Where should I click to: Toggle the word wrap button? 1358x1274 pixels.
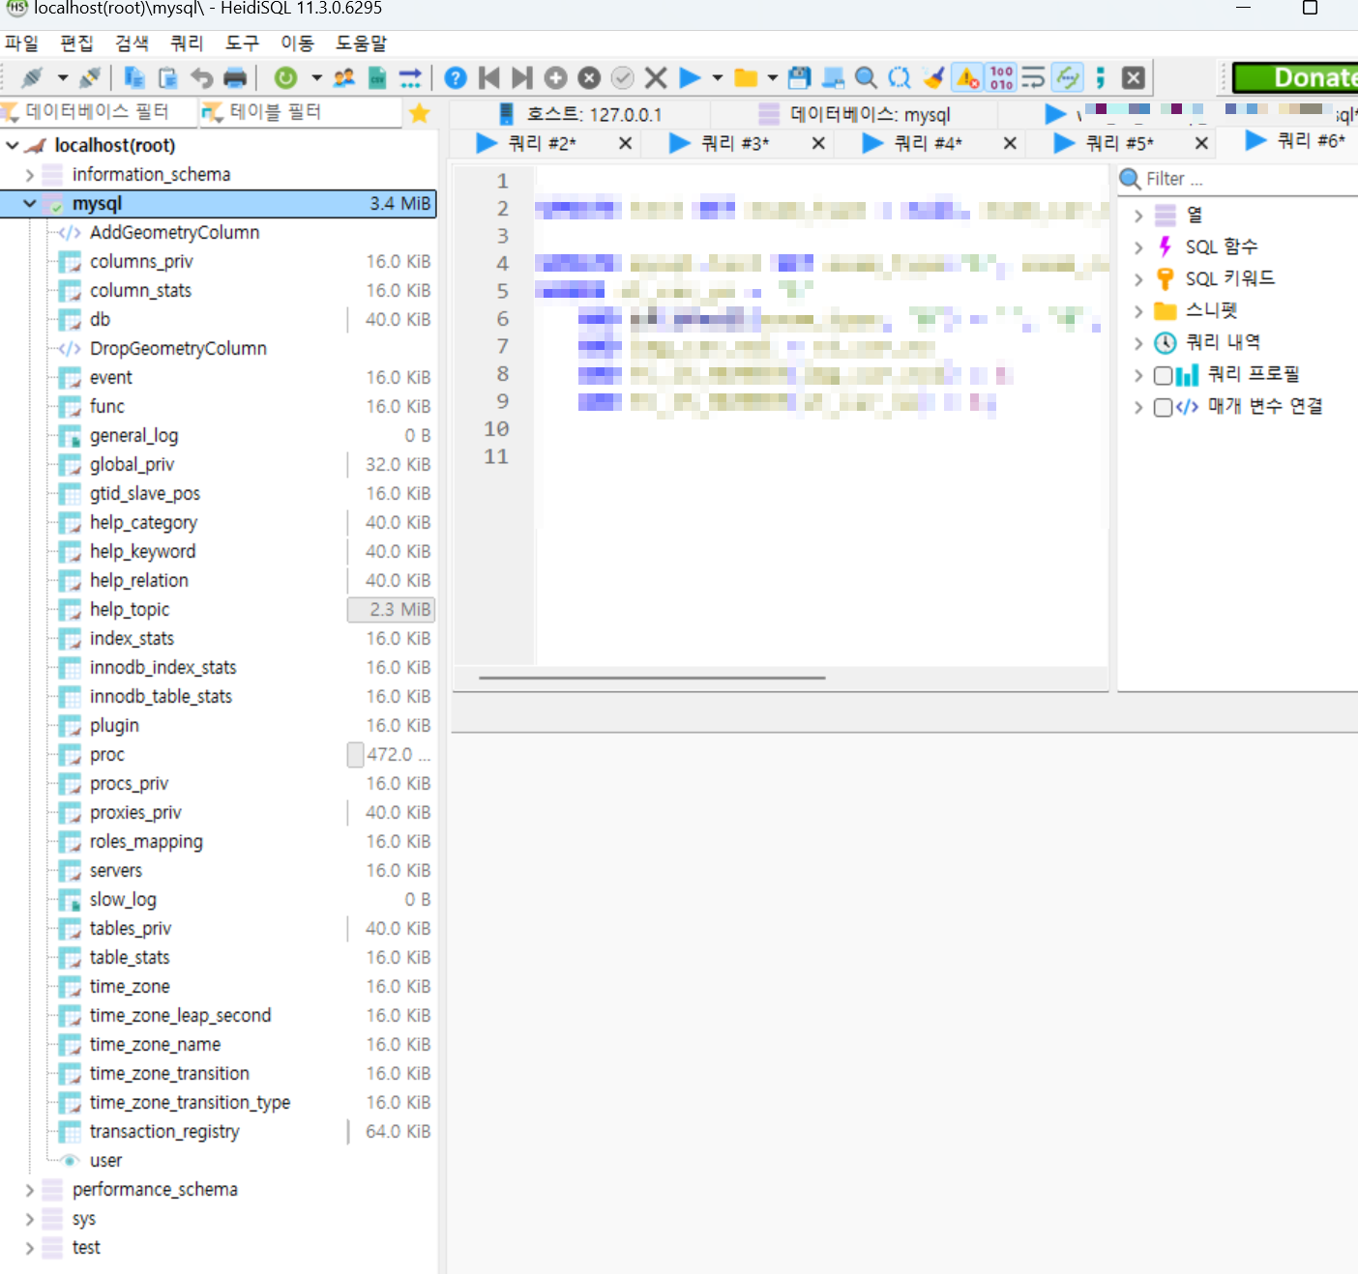point(1034,77)
